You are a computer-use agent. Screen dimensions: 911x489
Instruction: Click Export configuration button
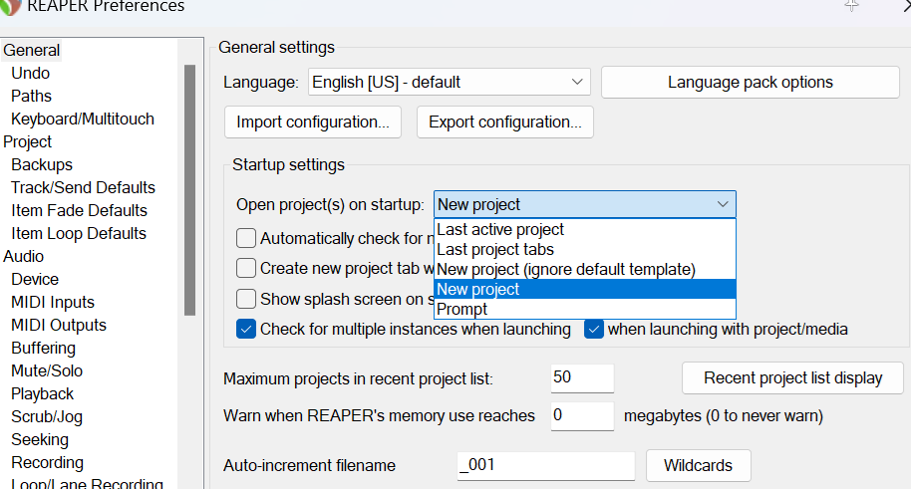(505, 122)
